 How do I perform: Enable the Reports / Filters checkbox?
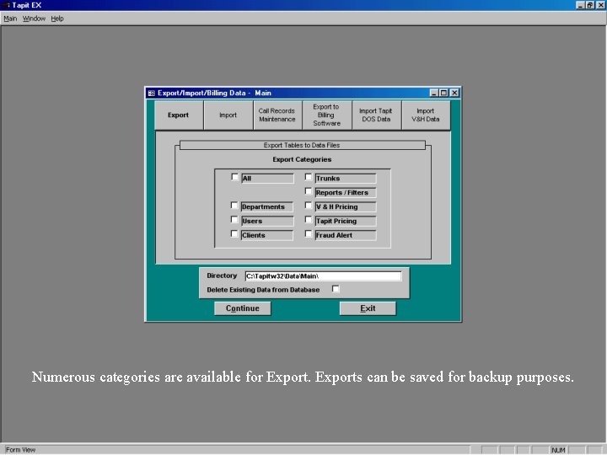tap(309, 191)
